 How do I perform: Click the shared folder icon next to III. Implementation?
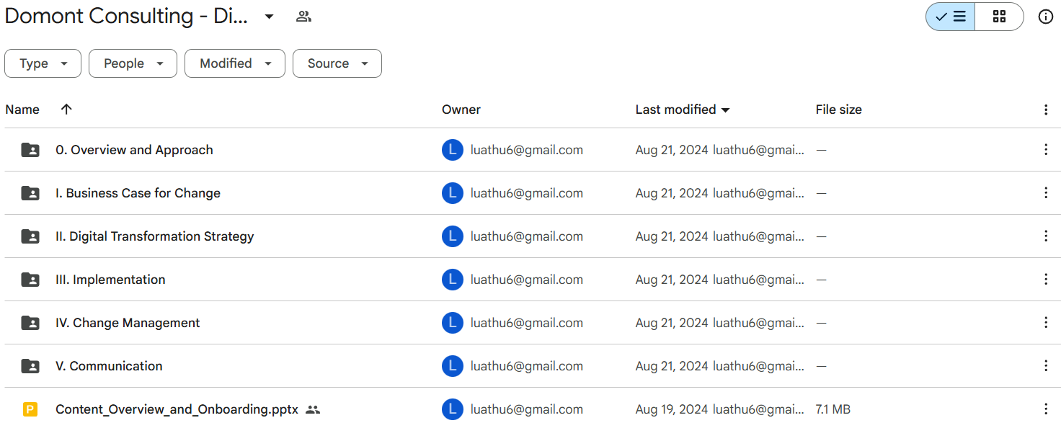(x=30, y=280)
